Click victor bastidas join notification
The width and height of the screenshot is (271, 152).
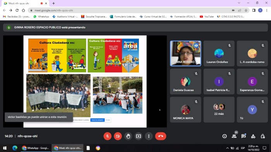[39, 117]
